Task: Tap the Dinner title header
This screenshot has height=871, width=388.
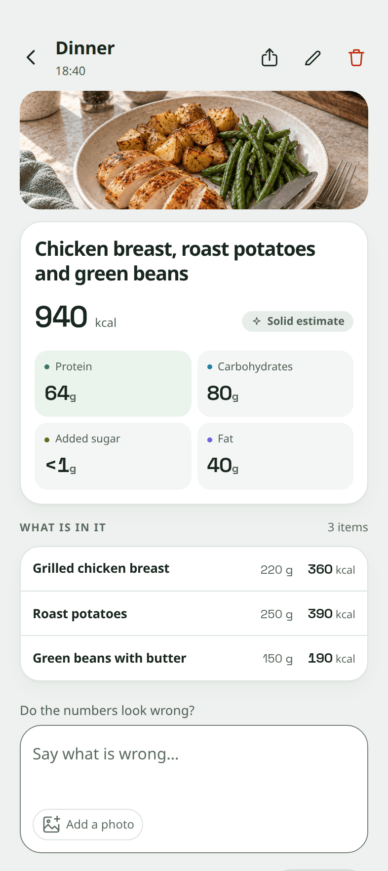Action: click(85, 48)
